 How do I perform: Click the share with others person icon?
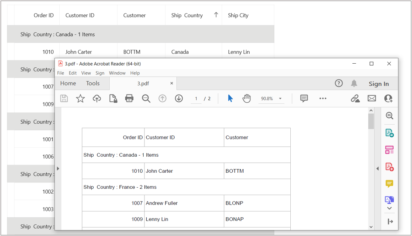(x=388, y=99)
